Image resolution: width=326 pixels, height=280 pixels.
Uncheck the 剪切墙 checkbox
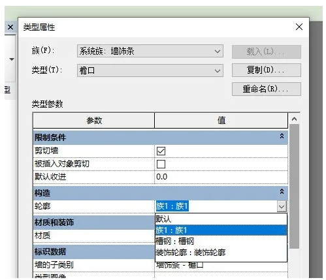[161, 151]
